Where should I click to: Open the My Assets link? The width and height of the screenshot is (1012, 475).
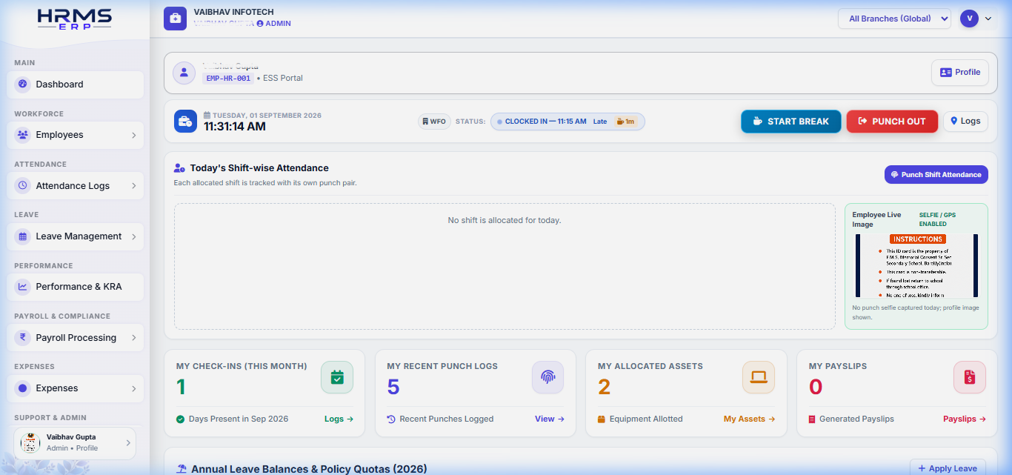(x=749, y=419)
